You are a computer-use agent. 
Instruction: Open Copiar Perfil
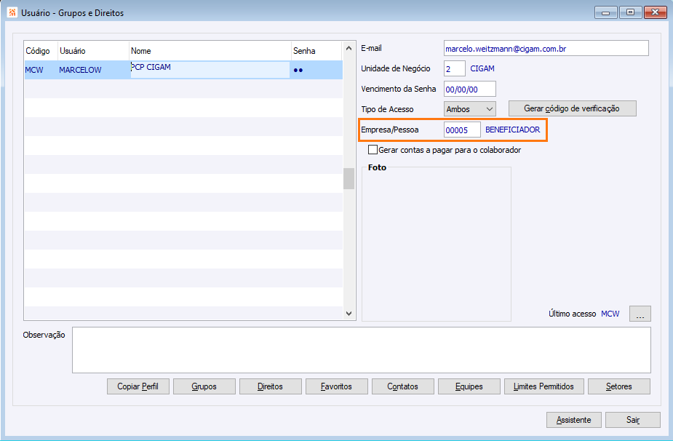point(138,386)
